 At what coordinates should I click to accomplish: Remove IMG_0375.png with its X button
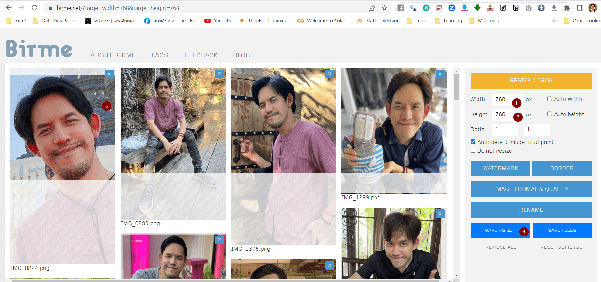(330, 74)
